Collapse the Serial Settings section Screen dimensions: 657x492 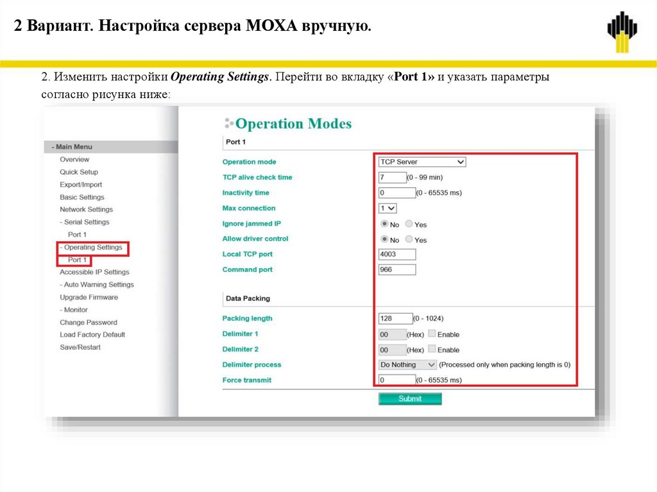(x=84, y=221)
